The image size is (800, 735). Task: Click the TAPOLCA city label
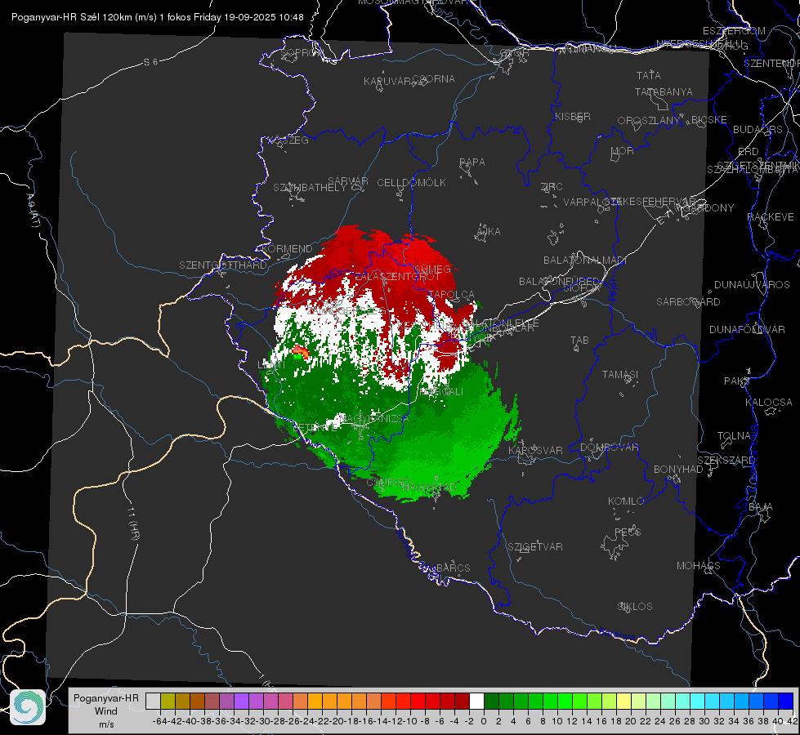(452, 295)
